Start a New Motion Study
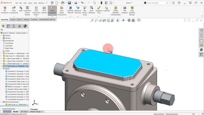The width and height of the screenshot is (204, 115). (x=85, y=11)
